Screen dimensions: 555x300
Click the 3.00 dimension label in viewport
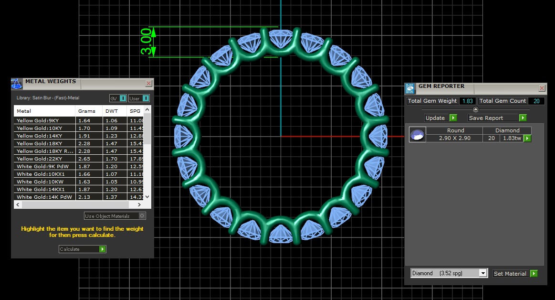click(x=146, y=42)
